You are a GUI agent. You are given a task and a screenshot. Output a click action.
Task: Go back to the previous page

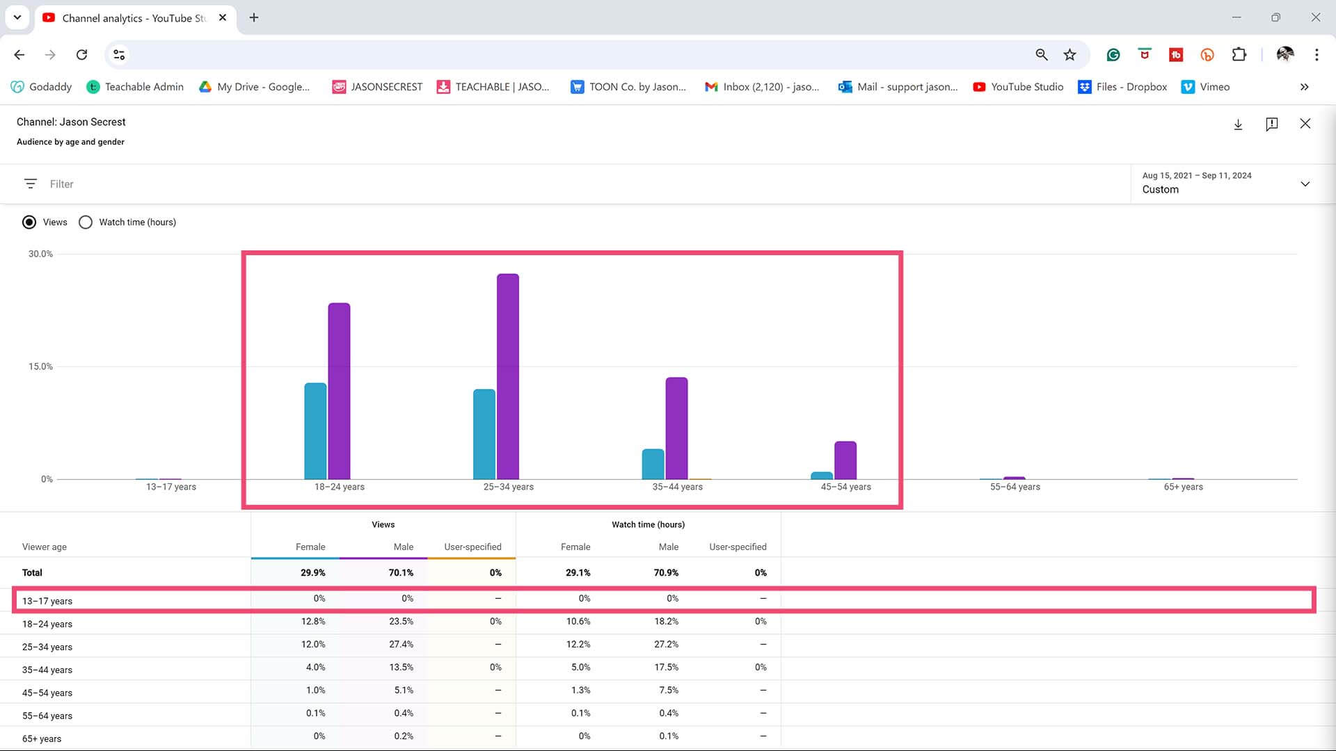click(x=19, y=55)
